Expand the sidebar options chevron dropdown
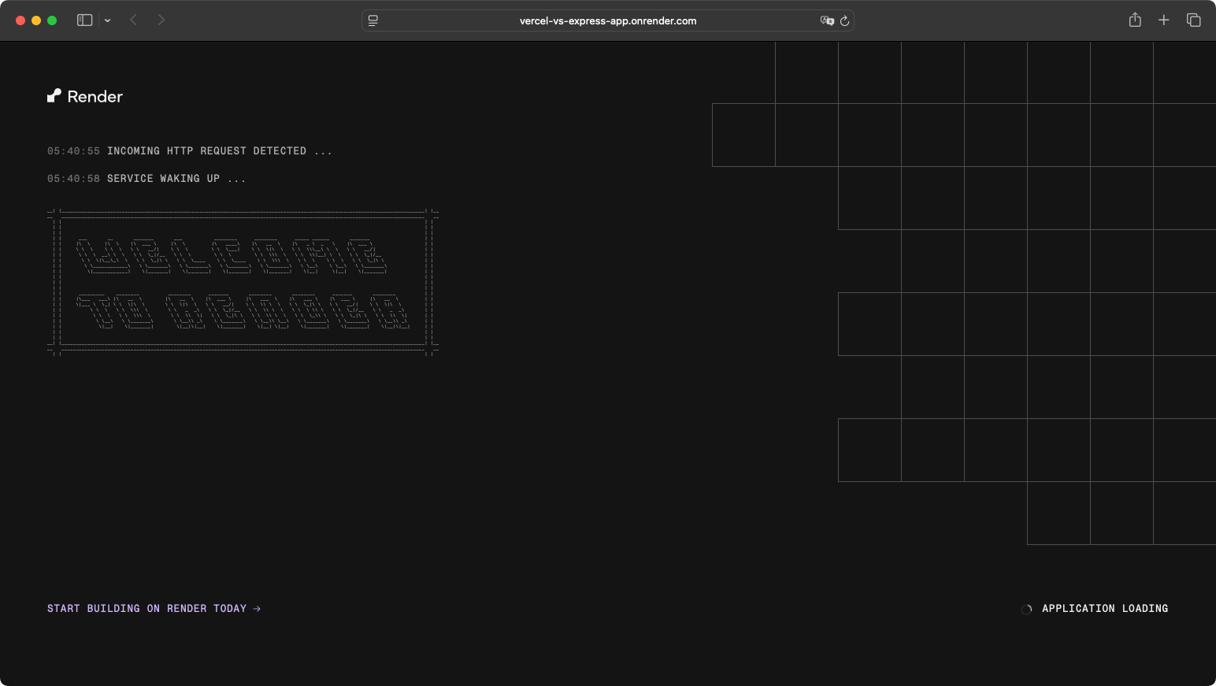 point(108,20)
